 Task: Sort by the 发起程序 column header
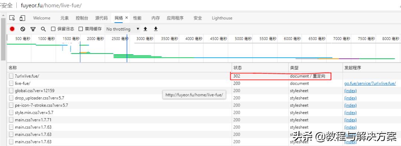372,68
